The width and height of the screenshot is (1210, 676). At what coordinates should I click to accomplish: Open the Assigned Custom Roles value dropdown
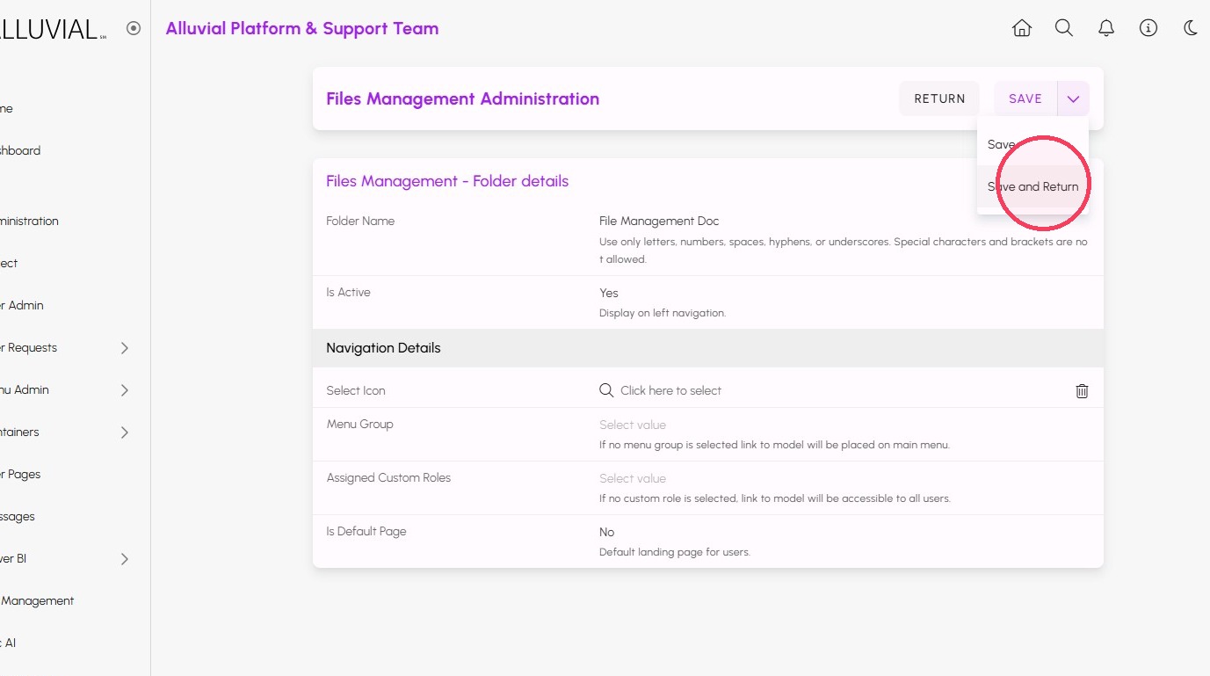[633, 478]
